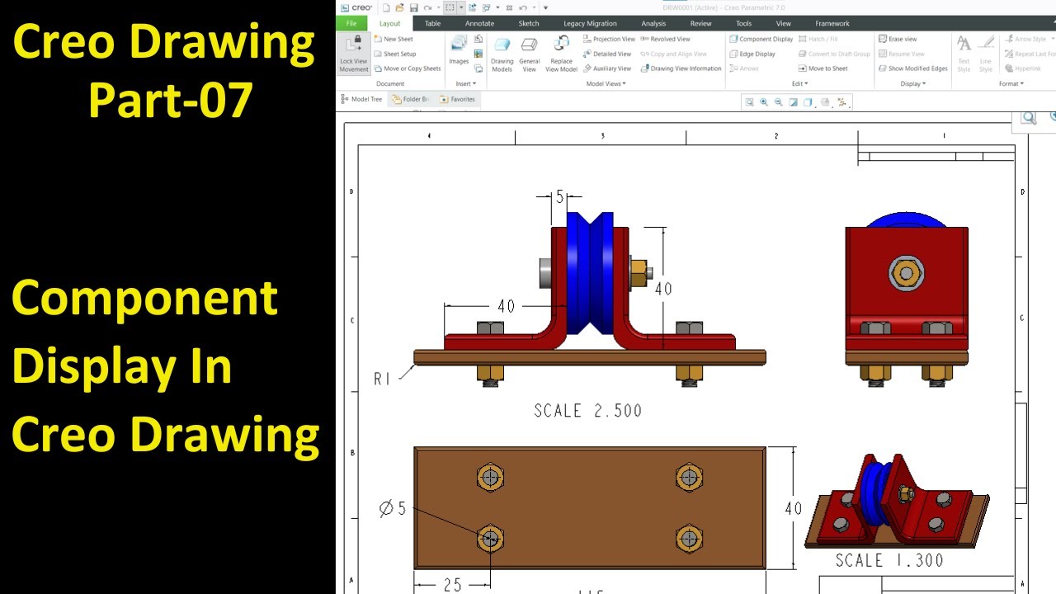Open the Display Style icon in graphics toolbar

point(808,102)
